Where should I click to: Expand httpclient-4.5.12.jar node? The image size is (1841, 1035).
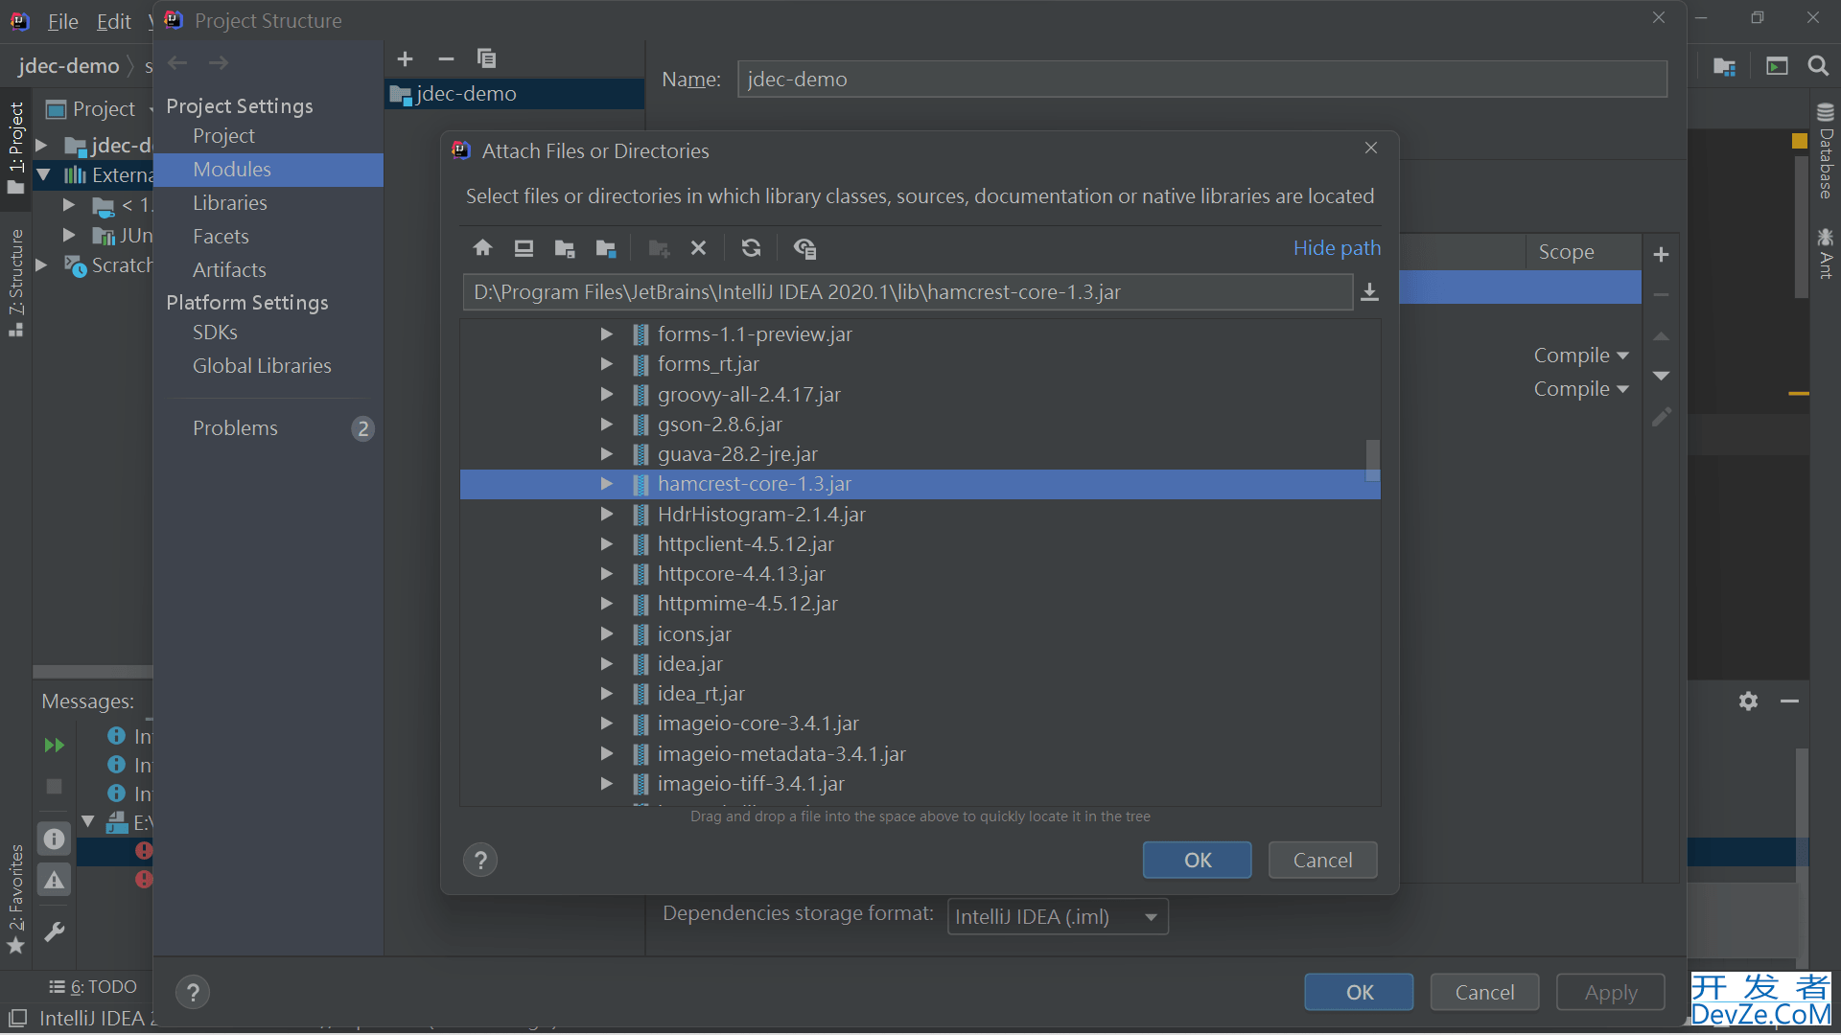click(606, 543)
